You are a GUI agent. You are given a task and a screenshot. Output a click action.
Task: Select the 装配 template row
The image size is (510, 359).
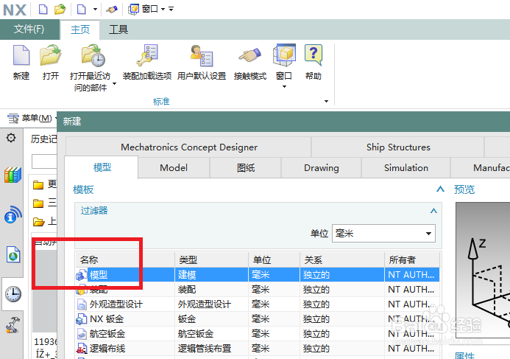pos(258,289)
